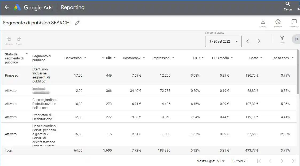This screenshot has height=166, width=300.
Task: Download the report with the Scarica icon
Action: coord(263,22)
